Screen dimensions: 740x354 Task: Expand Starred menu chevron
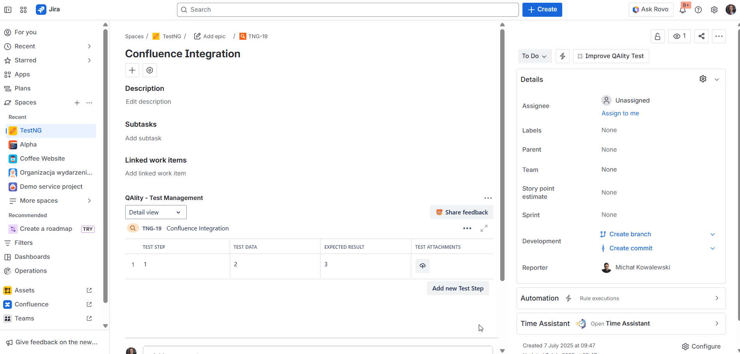pyautogui.click(x=89, y=60)
